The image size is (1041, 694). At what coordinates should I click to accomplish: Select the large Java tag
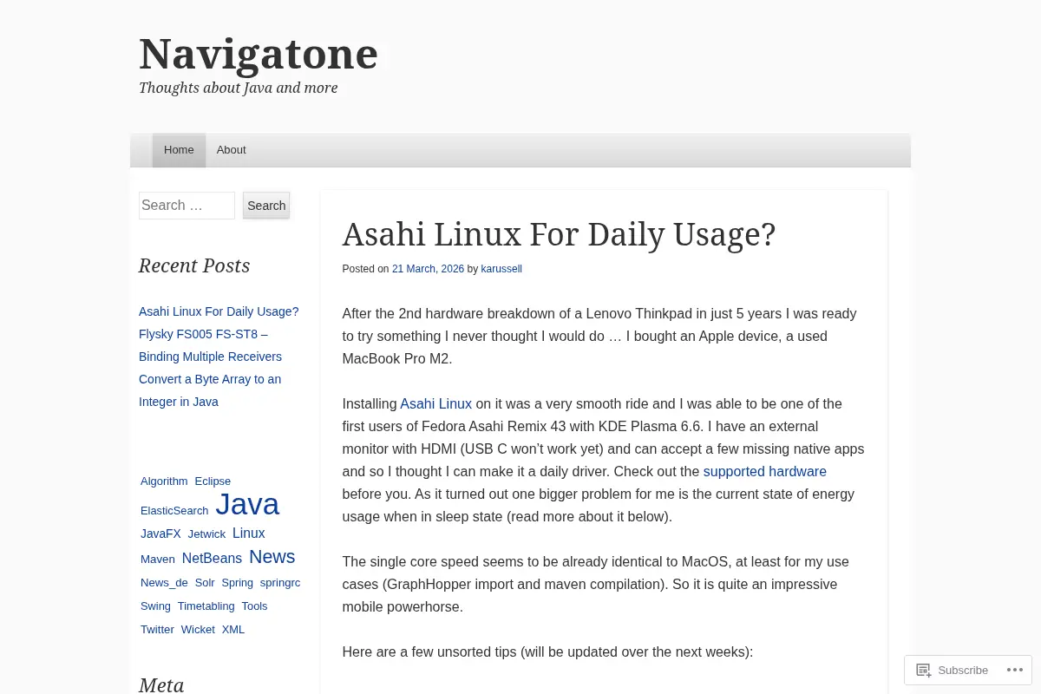(247, 504)
